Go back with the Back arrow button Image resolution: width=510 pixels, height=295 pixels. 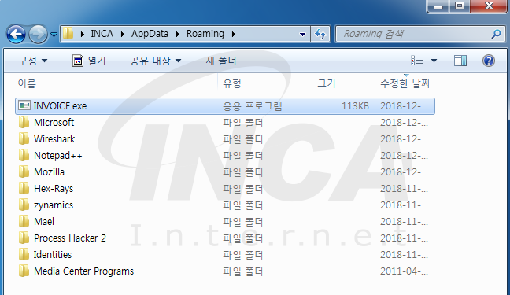[16, 34]
